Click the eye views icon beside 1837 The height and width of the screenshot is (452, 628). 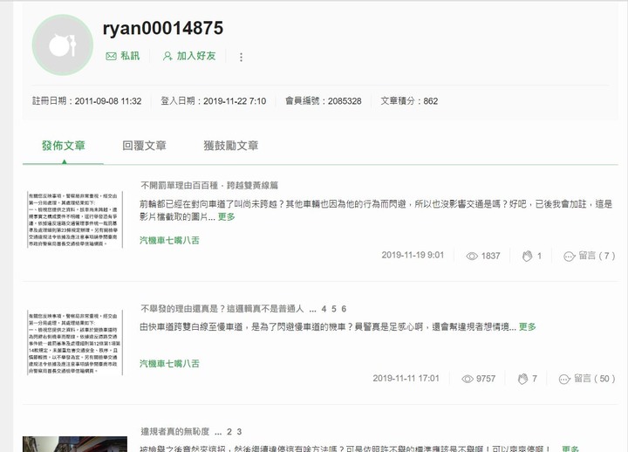pos(472,256)
